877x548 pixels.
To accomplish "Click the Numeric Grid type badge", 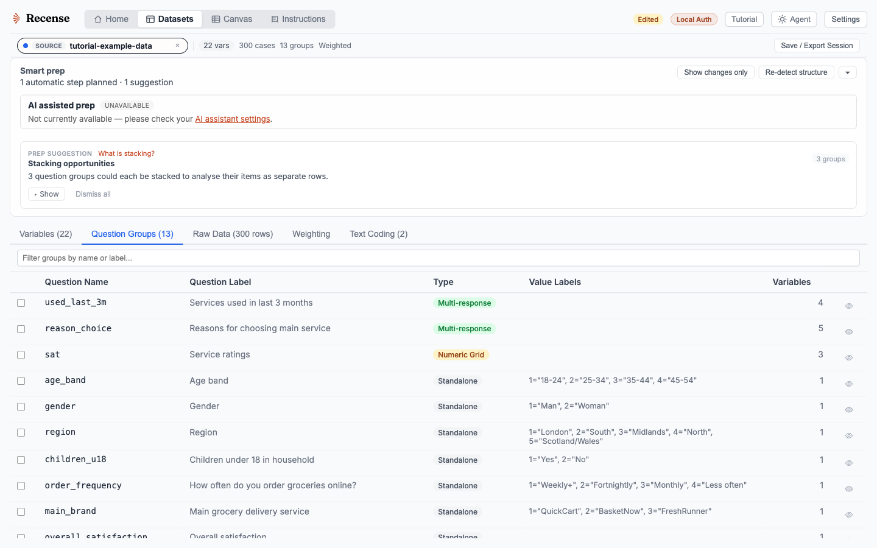I will click(x=461, y=355).
